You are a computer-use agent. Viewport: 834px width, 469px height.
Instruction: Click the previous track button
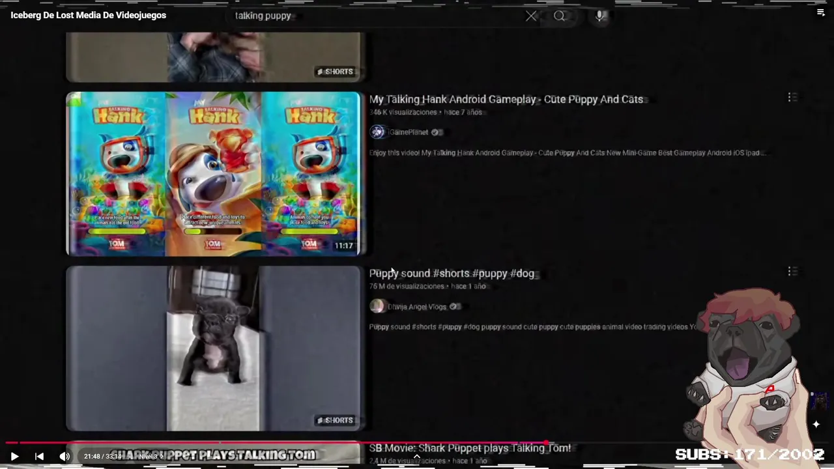[39, 457]
